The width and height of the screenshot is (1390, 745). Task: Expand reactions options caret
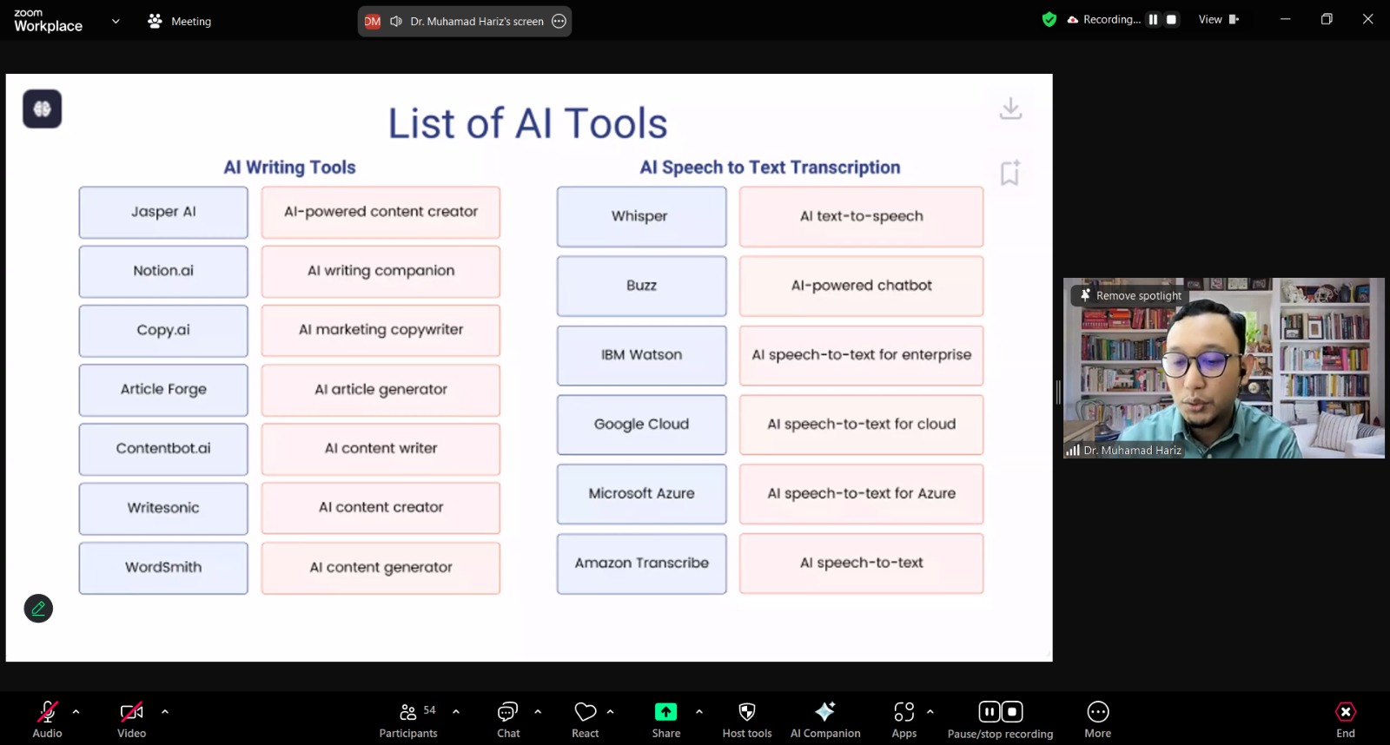click(610, 711)
